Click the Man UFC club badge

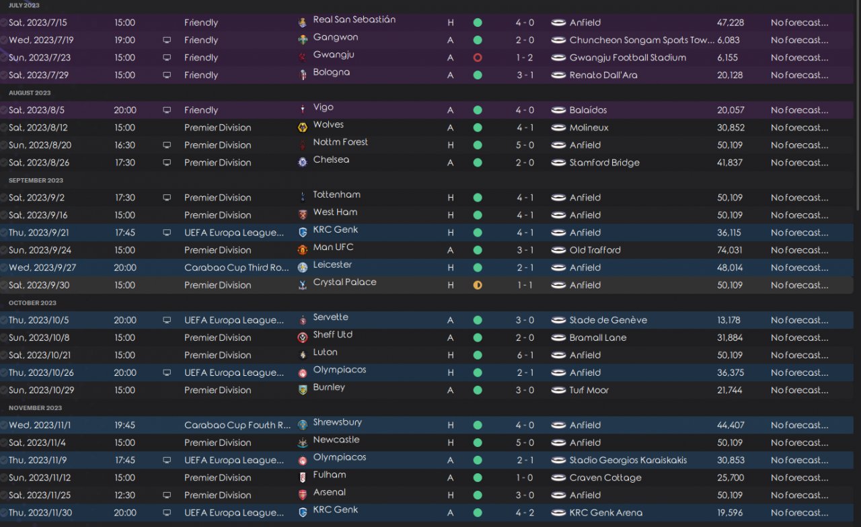tap(303, 250)
